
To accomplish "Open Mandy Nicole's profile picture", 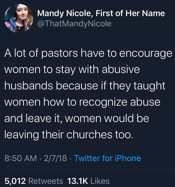I will [x=19, y=18].
